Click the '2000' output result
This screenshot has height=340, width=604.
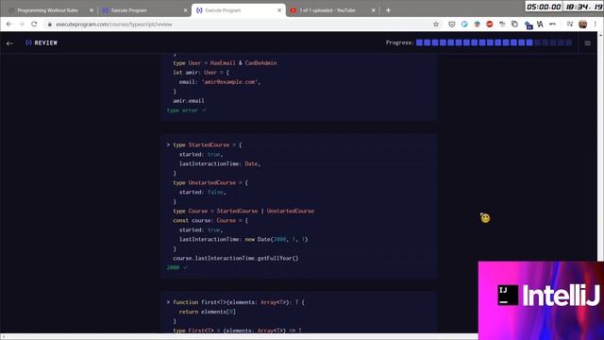173,267
